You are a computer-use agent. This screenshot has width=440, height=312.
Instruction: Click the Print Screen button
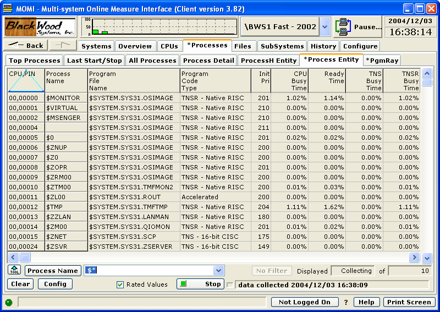point(409,302)
